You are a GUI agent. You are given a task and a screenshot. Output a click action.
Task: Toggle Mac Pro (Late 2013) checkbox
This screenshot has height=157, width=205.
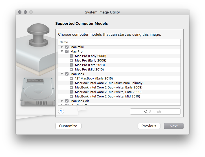coord(71,65)
